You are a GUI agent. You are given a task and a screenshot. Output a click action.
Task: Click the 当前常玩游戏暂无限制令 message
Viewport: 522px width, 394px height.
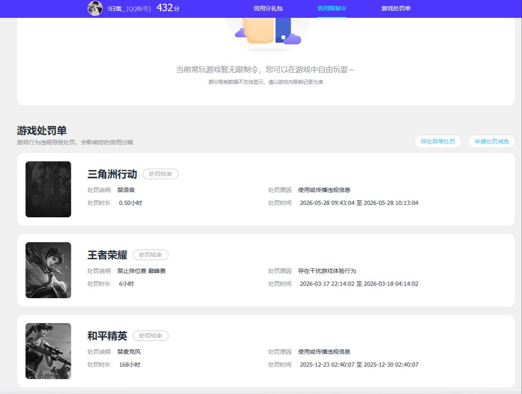pyautogui.click(x=265, y=70)
